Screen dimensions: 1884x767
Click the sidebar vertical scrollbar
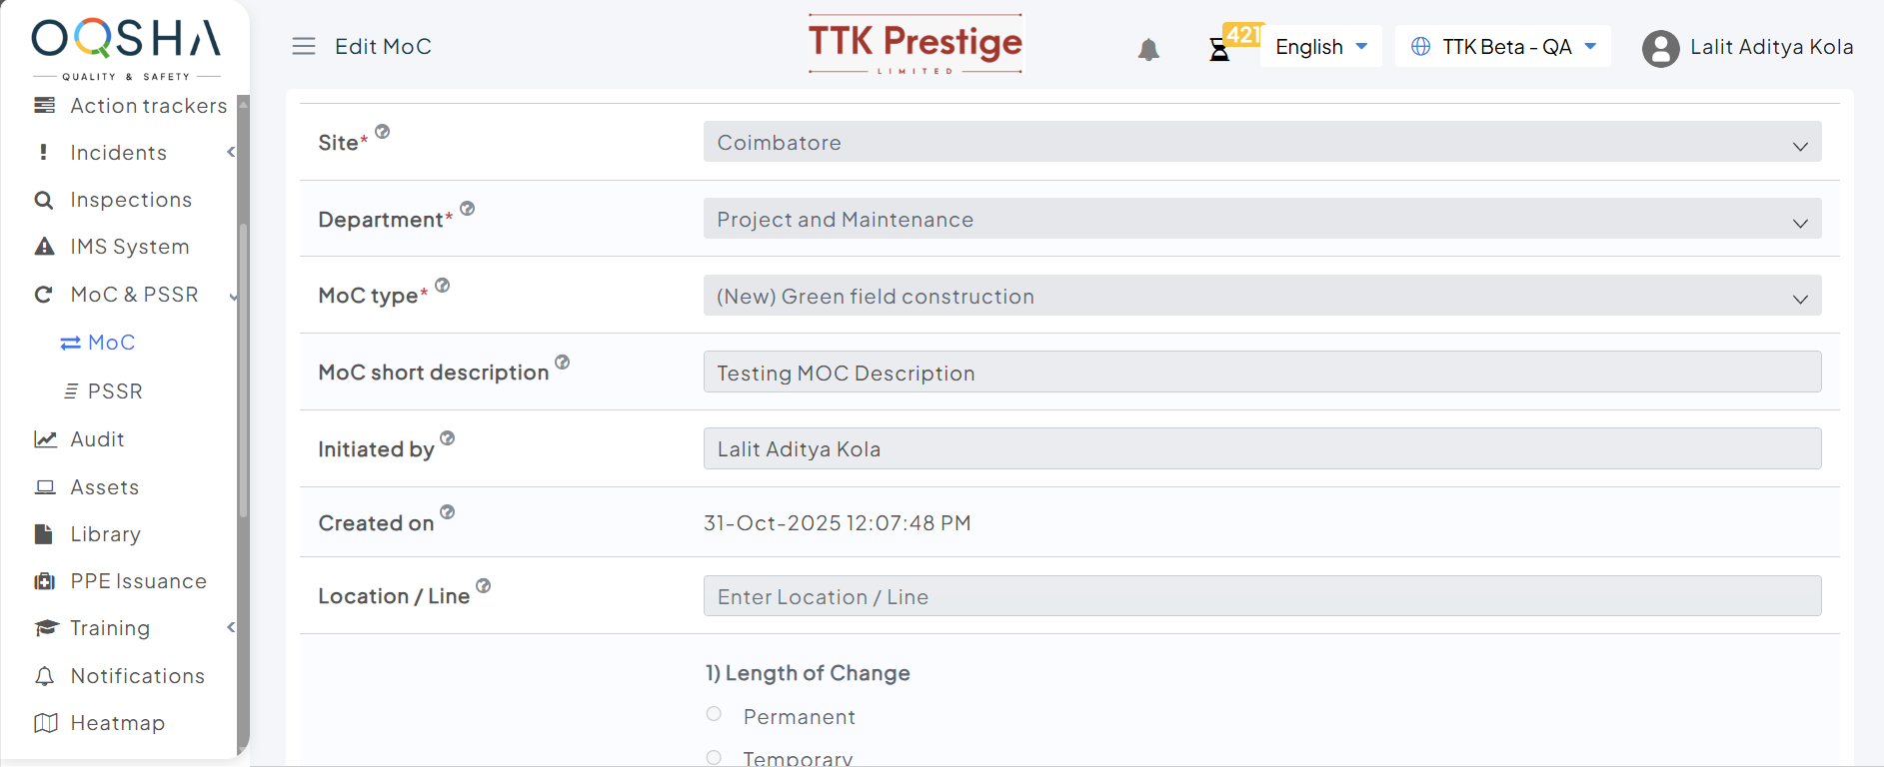(243, 370)
